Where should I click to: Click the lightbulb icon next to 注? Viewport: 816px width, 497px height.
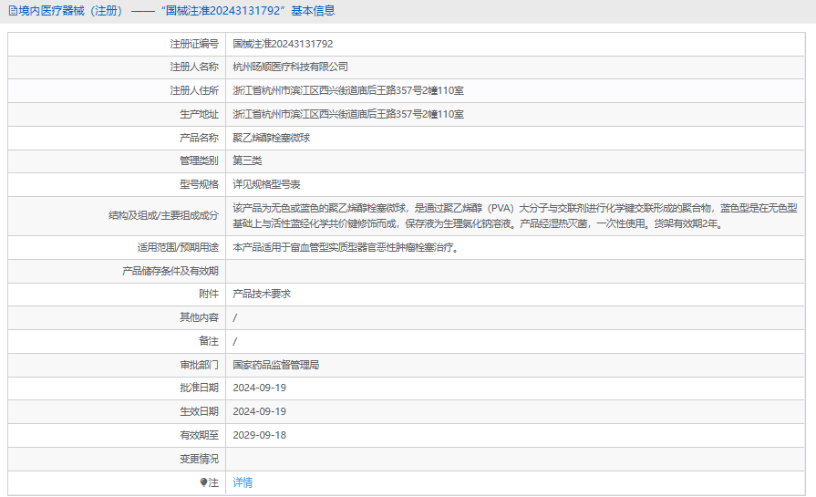(203, 482)
